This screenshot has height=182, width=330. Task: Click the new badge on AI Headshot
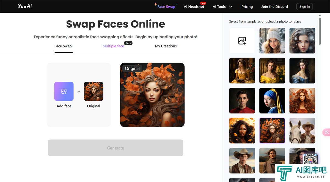[203, 3]
